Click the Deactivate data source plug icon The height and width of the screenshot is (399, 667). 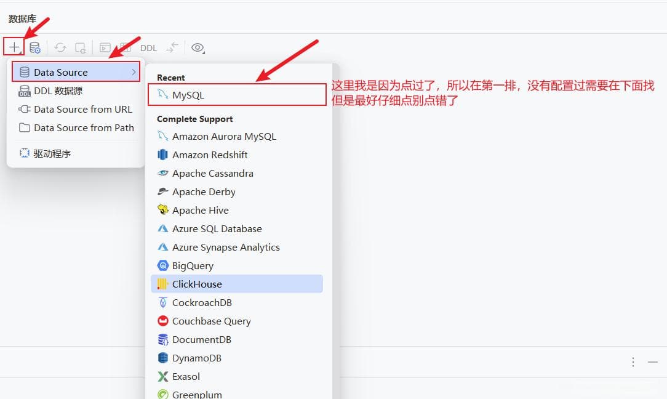[x=81, y=47]
